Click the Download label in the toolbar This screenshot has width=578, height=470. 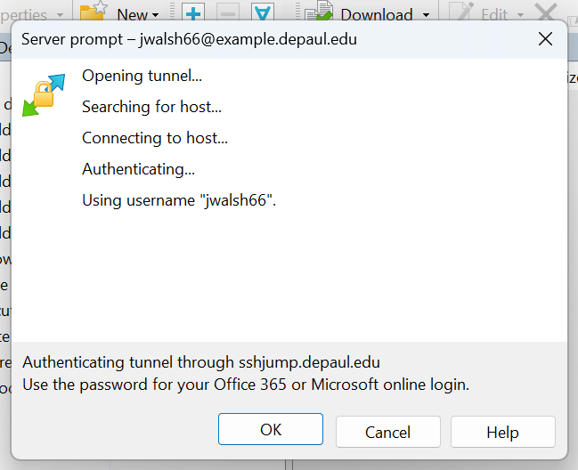tap(377, 14)
